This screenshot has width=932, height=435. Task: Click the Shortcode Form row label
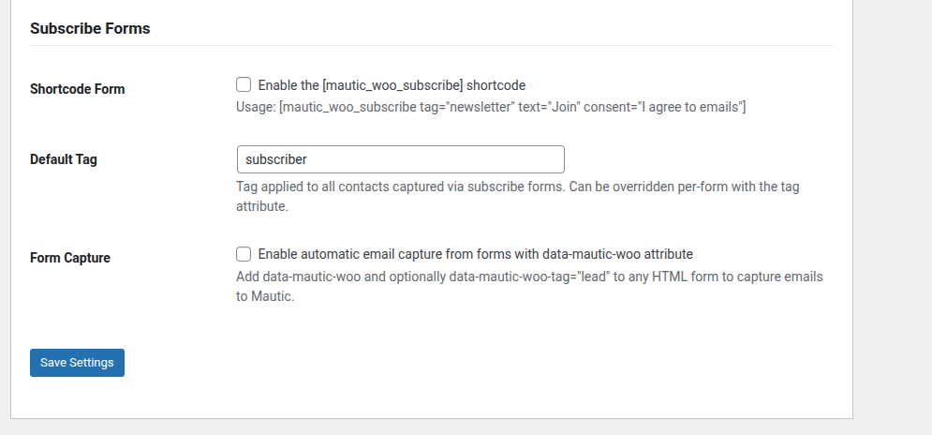(77, 89)
